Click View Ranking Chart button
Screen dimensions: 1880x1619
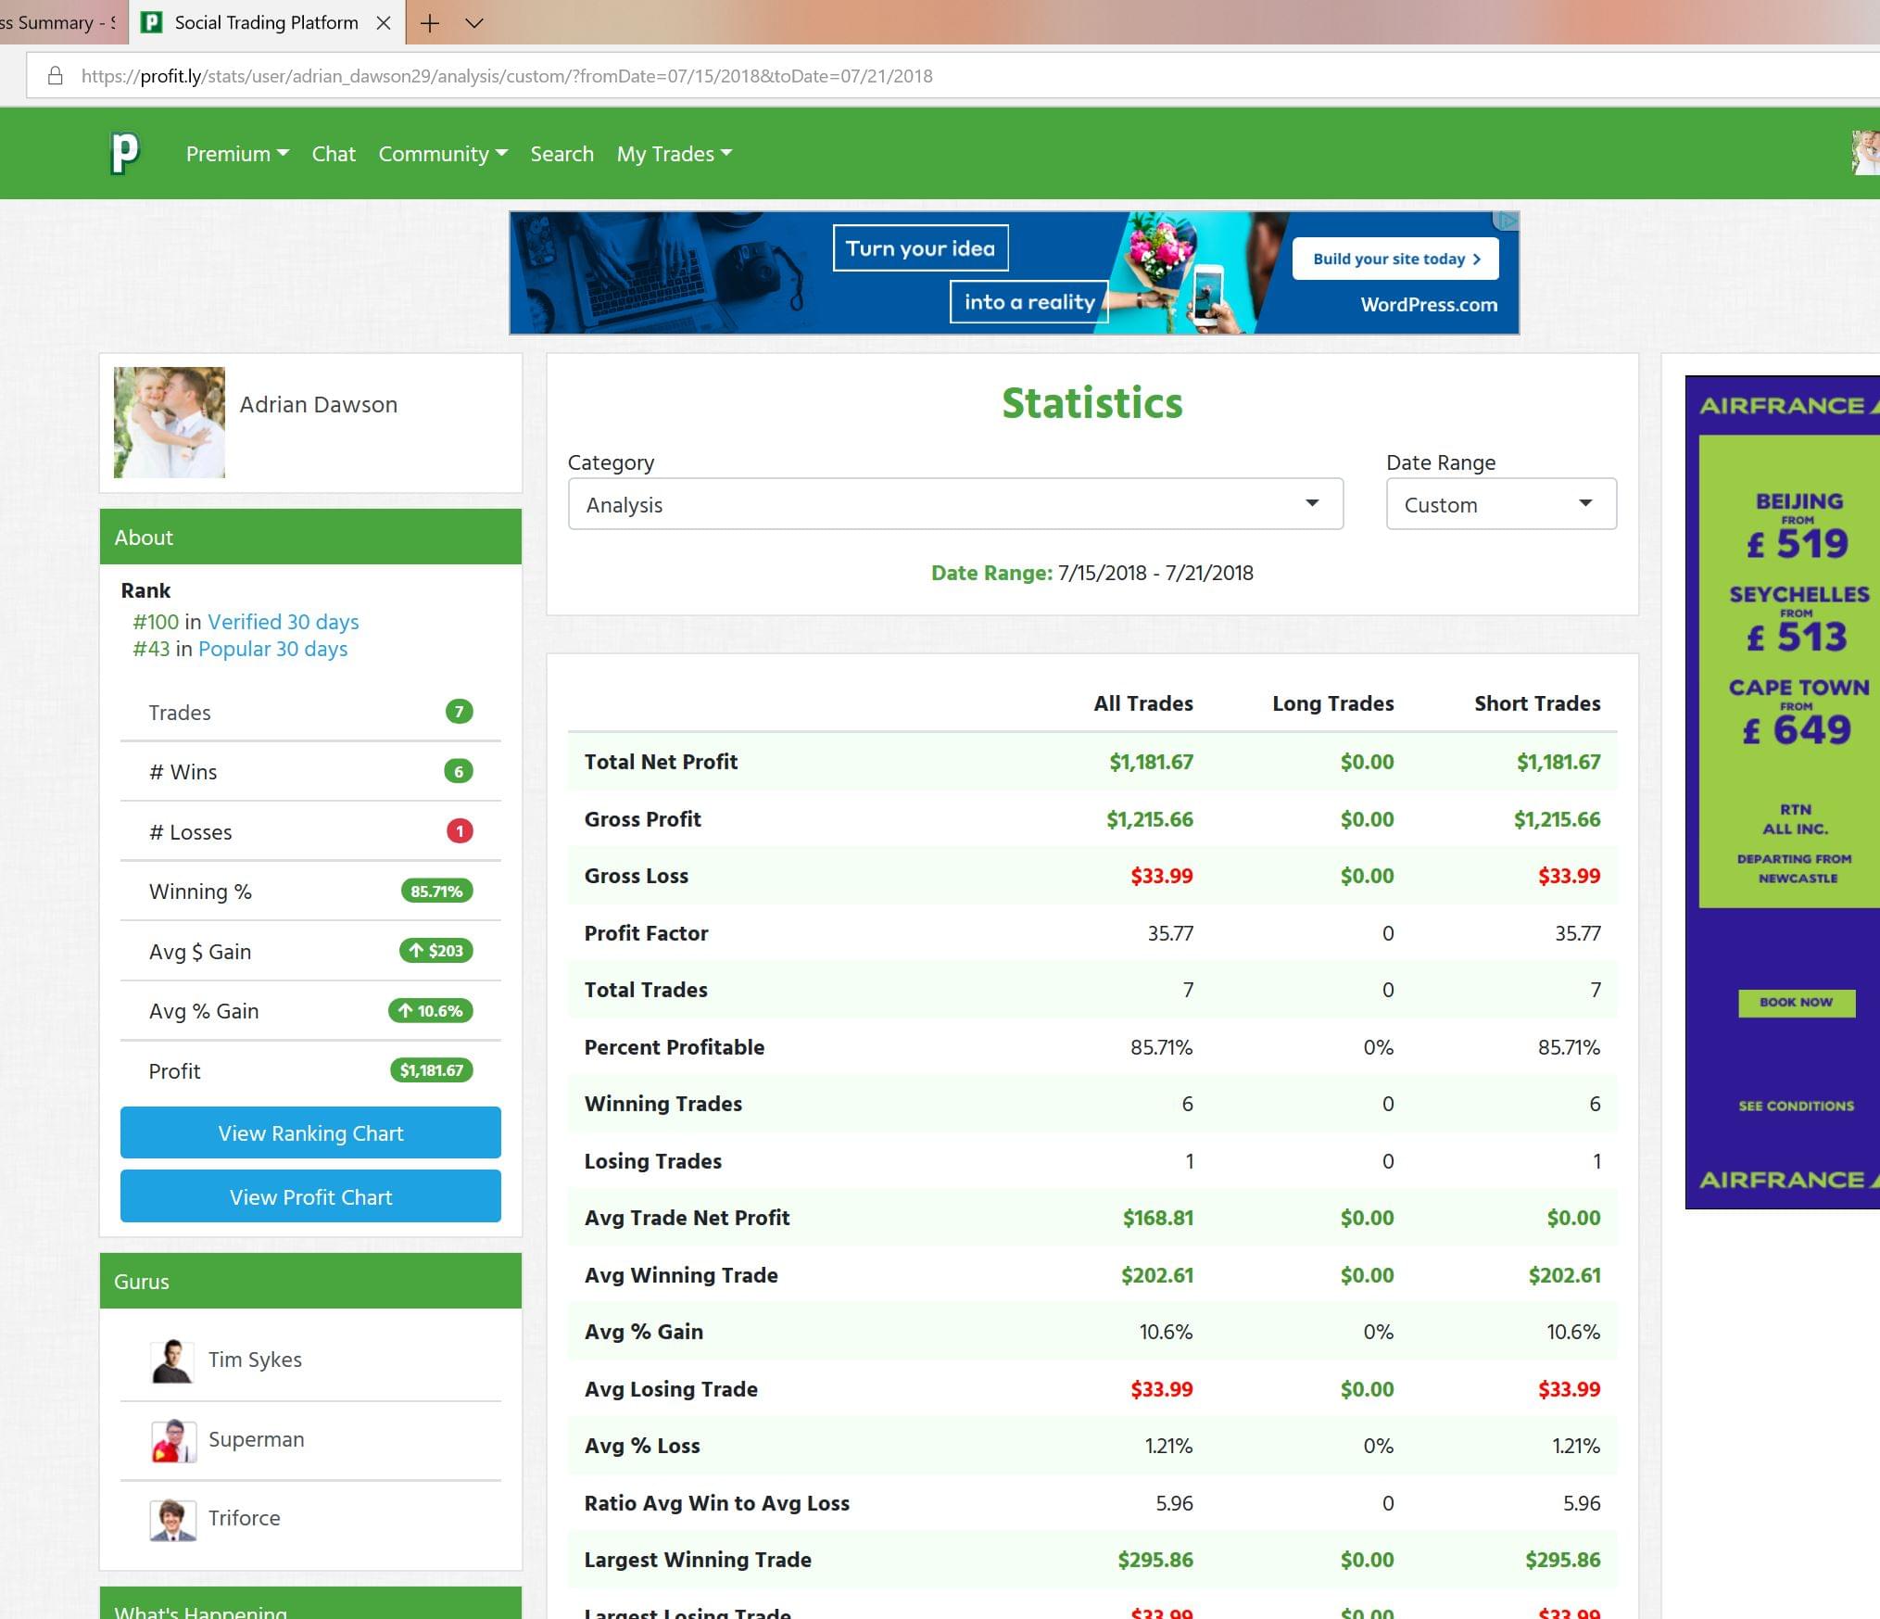310,1132
